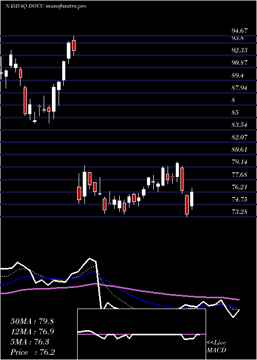Click the <<Live MACD label

[216, 347]
